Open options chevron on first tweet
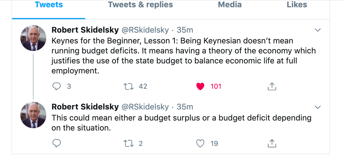Image resolution: width=343 pixels, height=155 pixels. [x=318, y=30]
